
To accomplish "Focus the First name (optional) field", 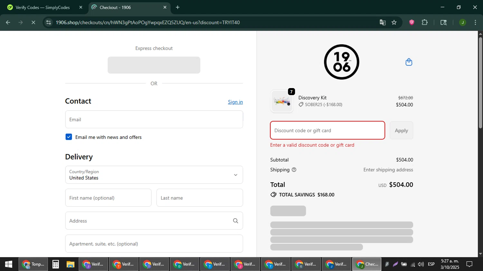I will [108, 198].
